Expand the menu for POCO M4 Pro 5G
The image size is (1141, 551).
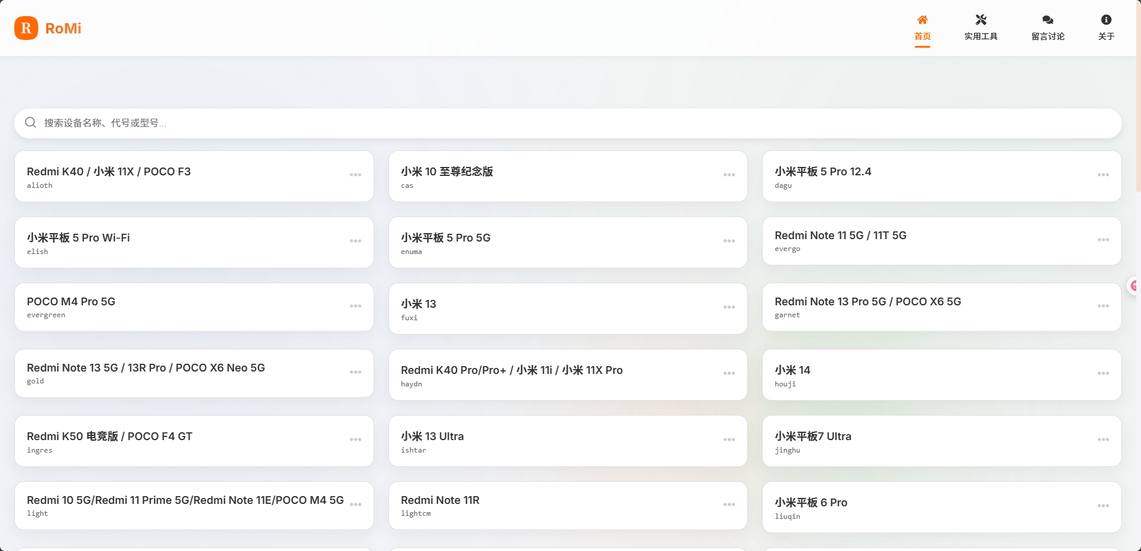coord(356,307)
